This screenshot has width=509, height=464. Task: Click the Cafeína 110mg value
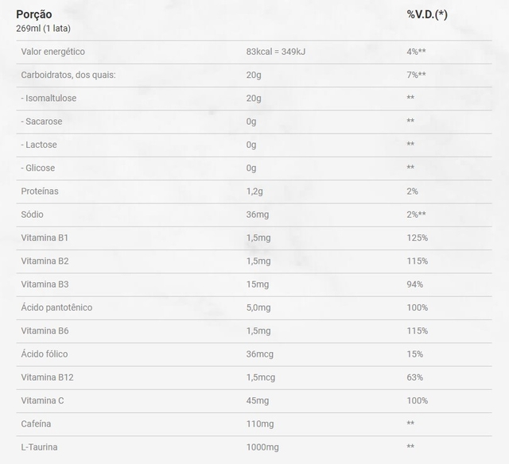point(260,424)
